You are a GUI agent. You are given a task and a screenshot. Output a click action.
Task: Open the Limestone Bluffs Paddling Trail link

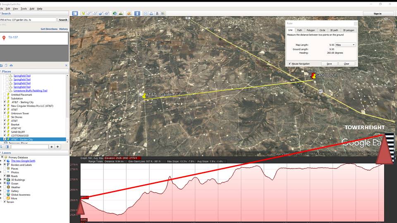tap(30, 90)
